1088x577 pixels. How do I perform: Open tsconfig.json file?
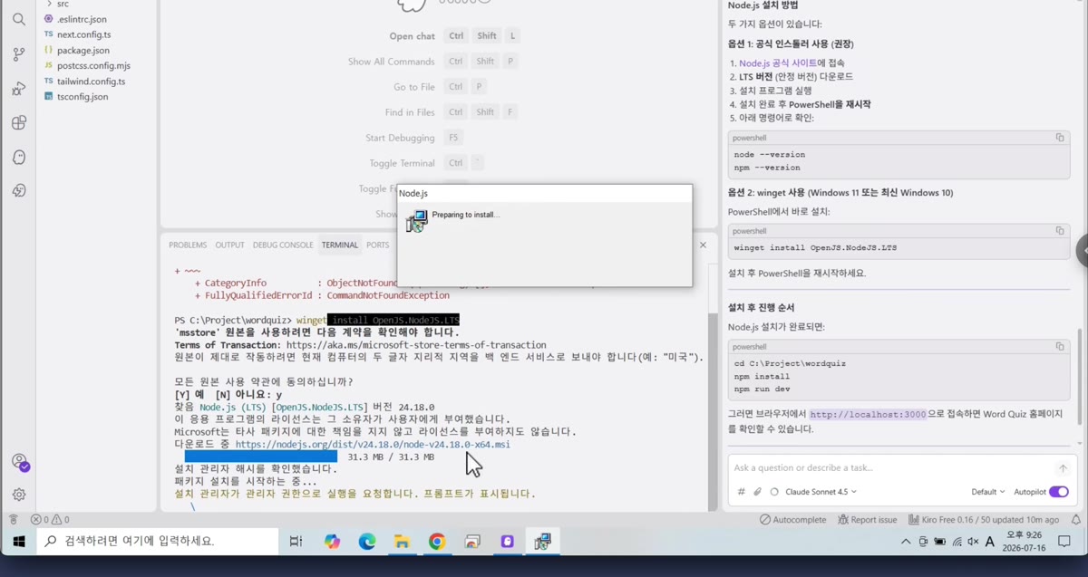83,96
